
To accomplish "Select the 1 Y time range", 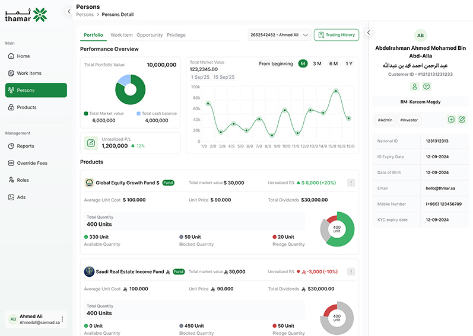I will 349,63.
